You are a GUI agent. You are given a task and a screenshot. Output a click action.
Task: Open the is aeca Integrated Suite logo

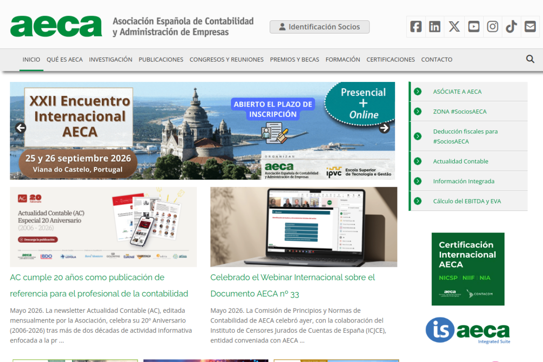coord(468,331)
